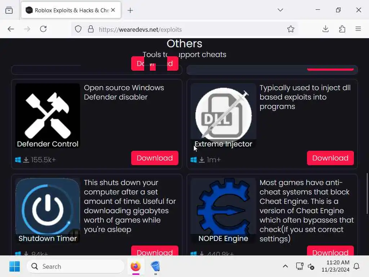Click the Shutdown Timer title text

(48, 238)
